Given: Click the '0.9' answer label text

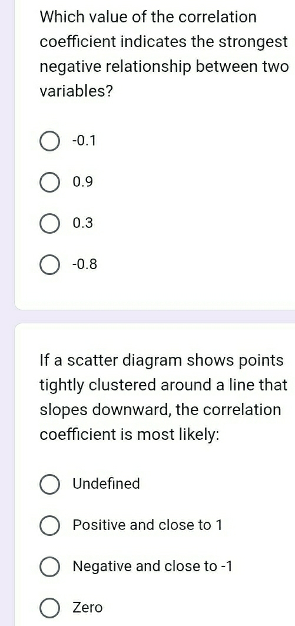Looking at the screenshot, I should (x=83, y=182).
